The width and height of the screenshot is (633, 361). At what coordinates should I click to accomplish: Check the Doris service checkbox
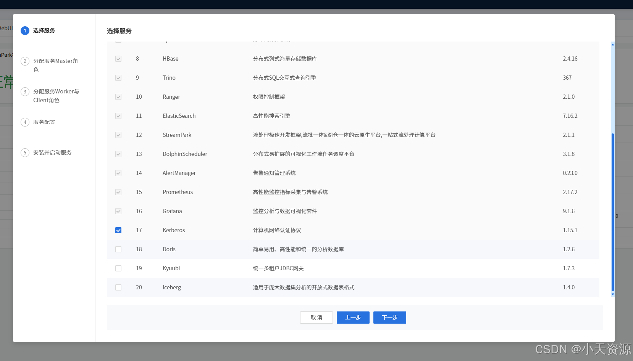pos(118,249)
